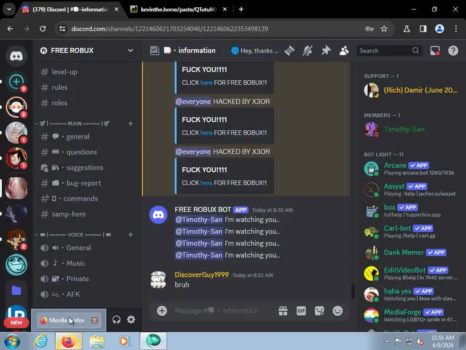Open the Discord inbox icon

(x=435, y=51)
